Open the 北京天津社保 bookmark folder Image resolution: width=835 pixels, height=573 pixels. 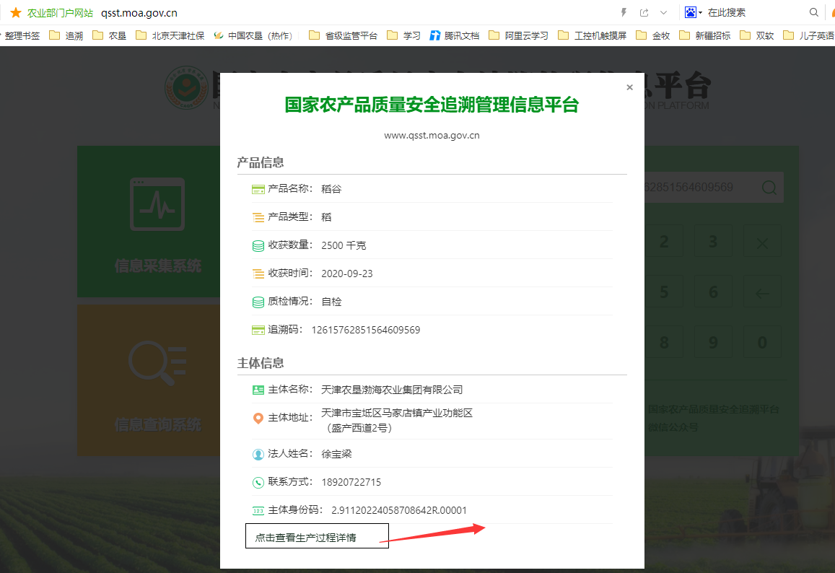click(x=170, y=35)
